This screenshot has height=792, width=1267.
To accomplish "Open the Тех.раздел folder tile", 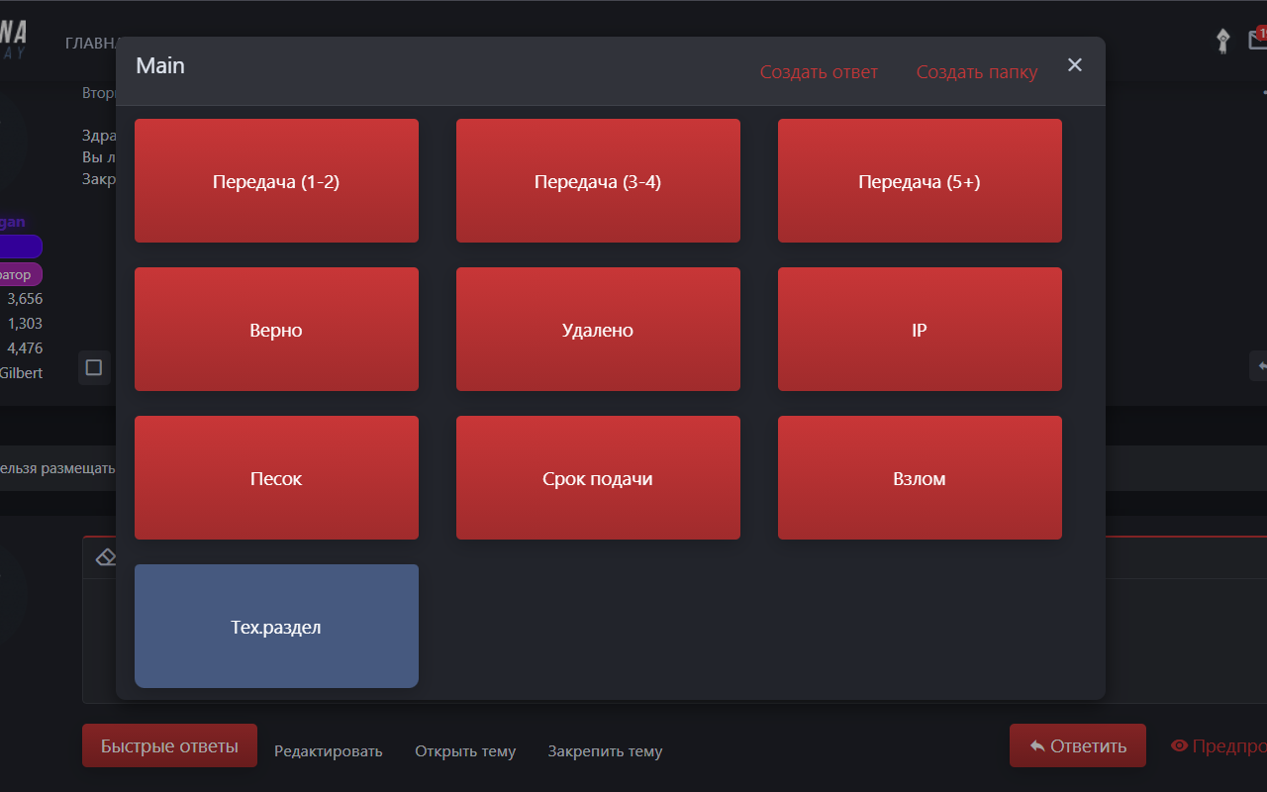I will [x=276, y=626].
